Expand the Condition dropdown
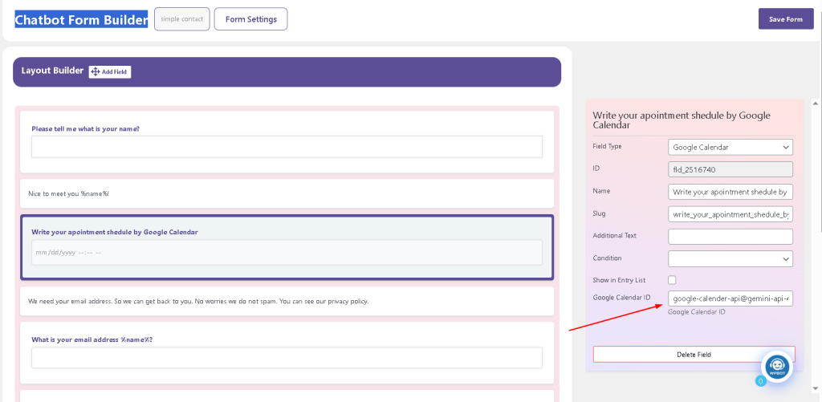 (730, 258)
